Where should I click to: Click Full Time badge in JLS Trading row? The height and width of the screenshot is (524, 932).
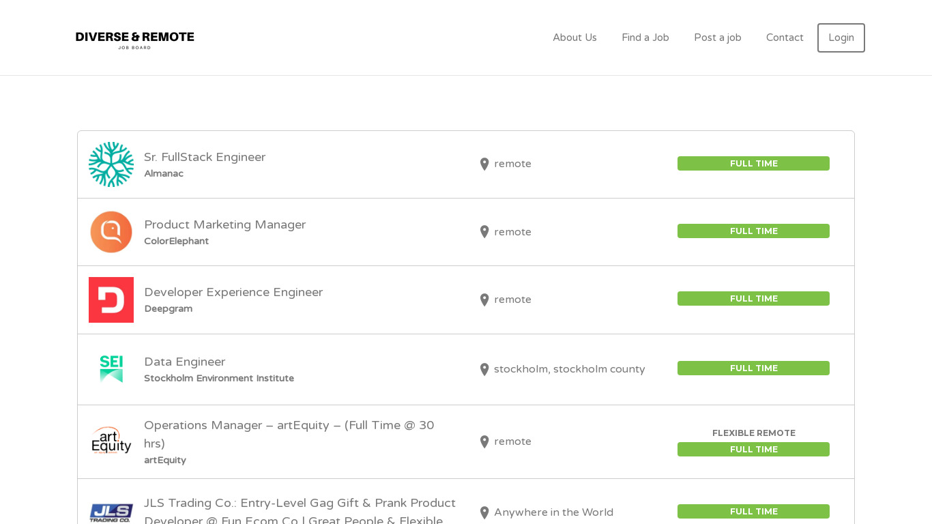coord(753,512)
